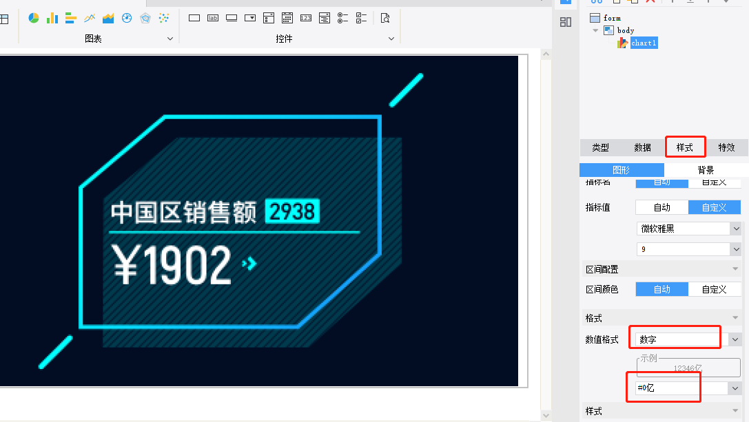Collapse the 格式 section
The width and height of the screenshot is (749, 422).
point(735,318)
